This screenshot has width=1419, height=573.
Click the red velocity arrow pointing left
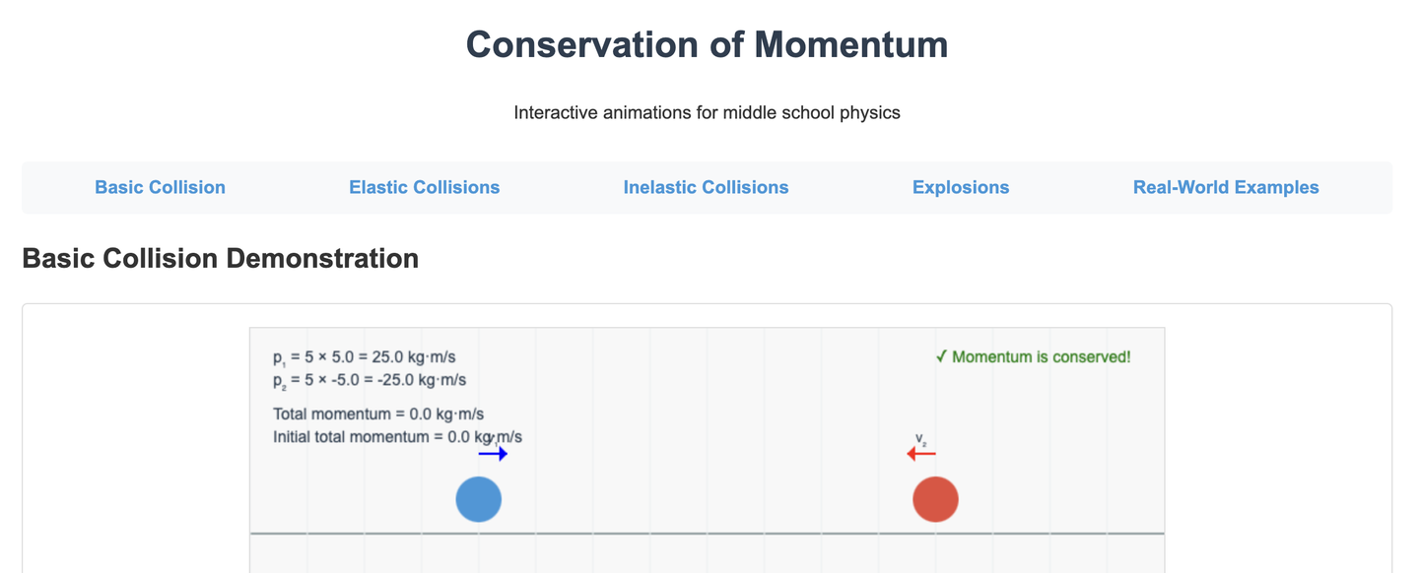[921, 454]
